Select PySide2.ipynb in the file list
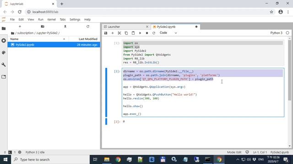Screen dimensions: 293x164 point(54,45)
